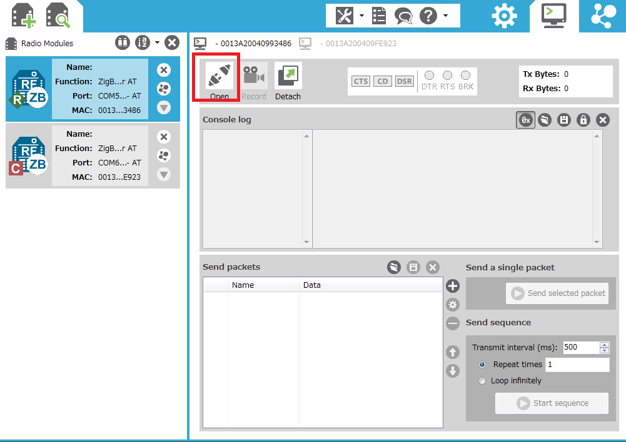Viewport: 626px width, 442px height.
Task: Select the COM5 router module card
Action: tap(93, 89)
